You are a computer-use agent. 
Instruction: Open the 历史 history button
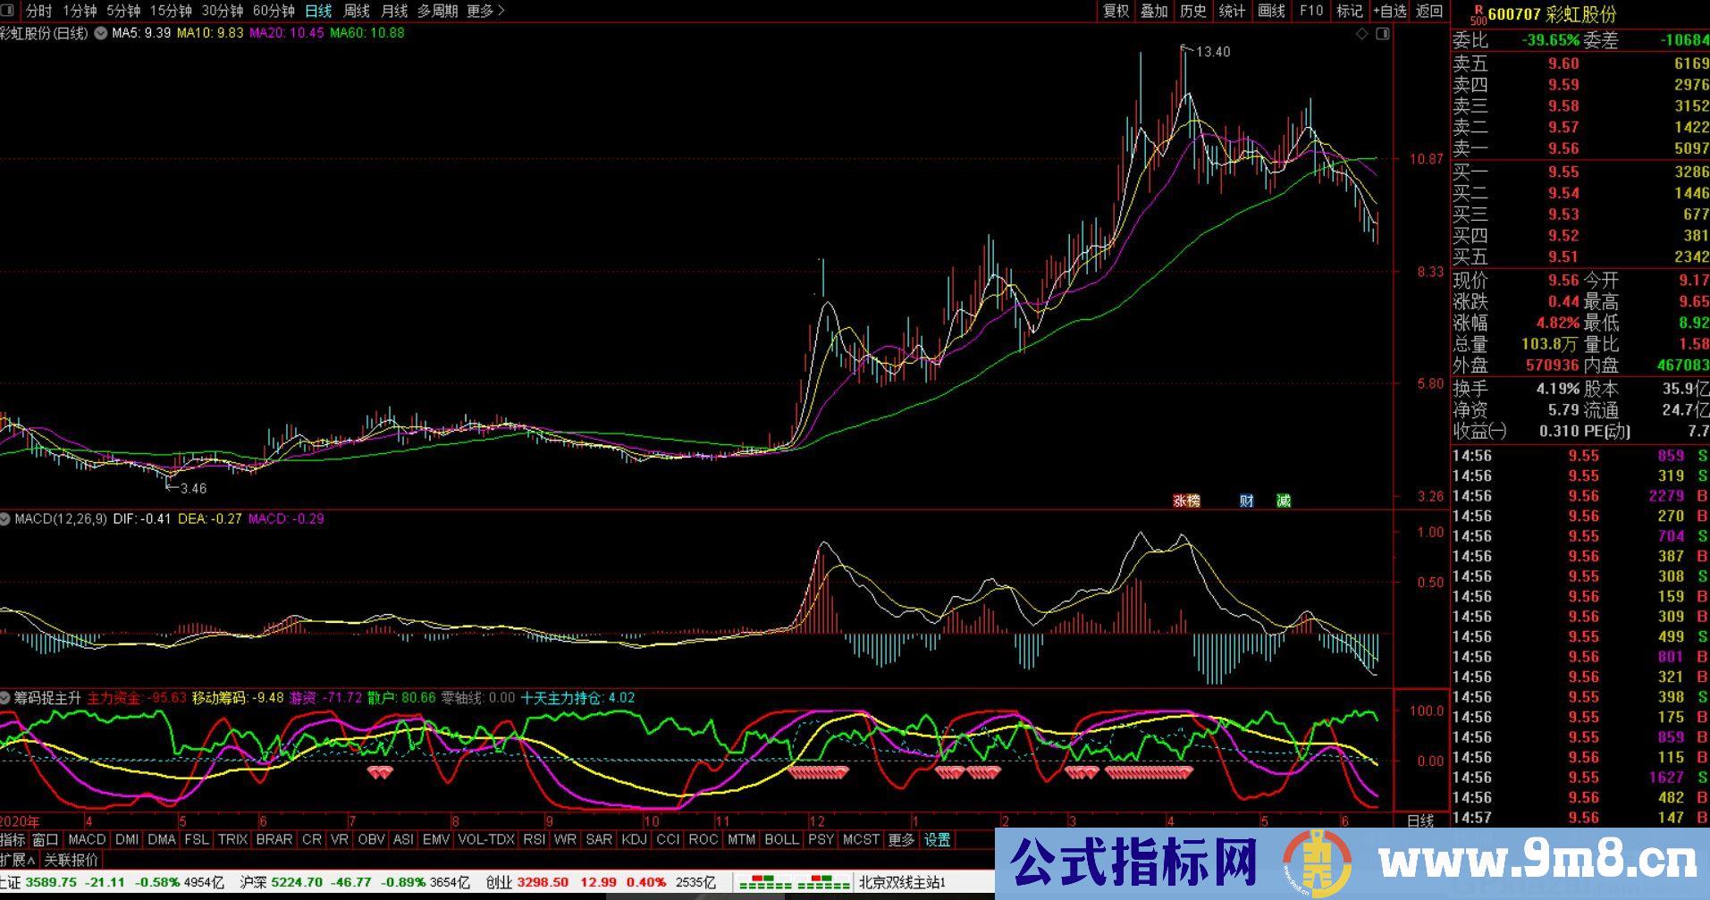click(1193, 11)
